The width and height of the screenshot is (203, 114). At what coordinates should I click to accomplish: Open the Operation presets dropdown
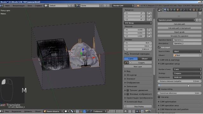[176, 20]
